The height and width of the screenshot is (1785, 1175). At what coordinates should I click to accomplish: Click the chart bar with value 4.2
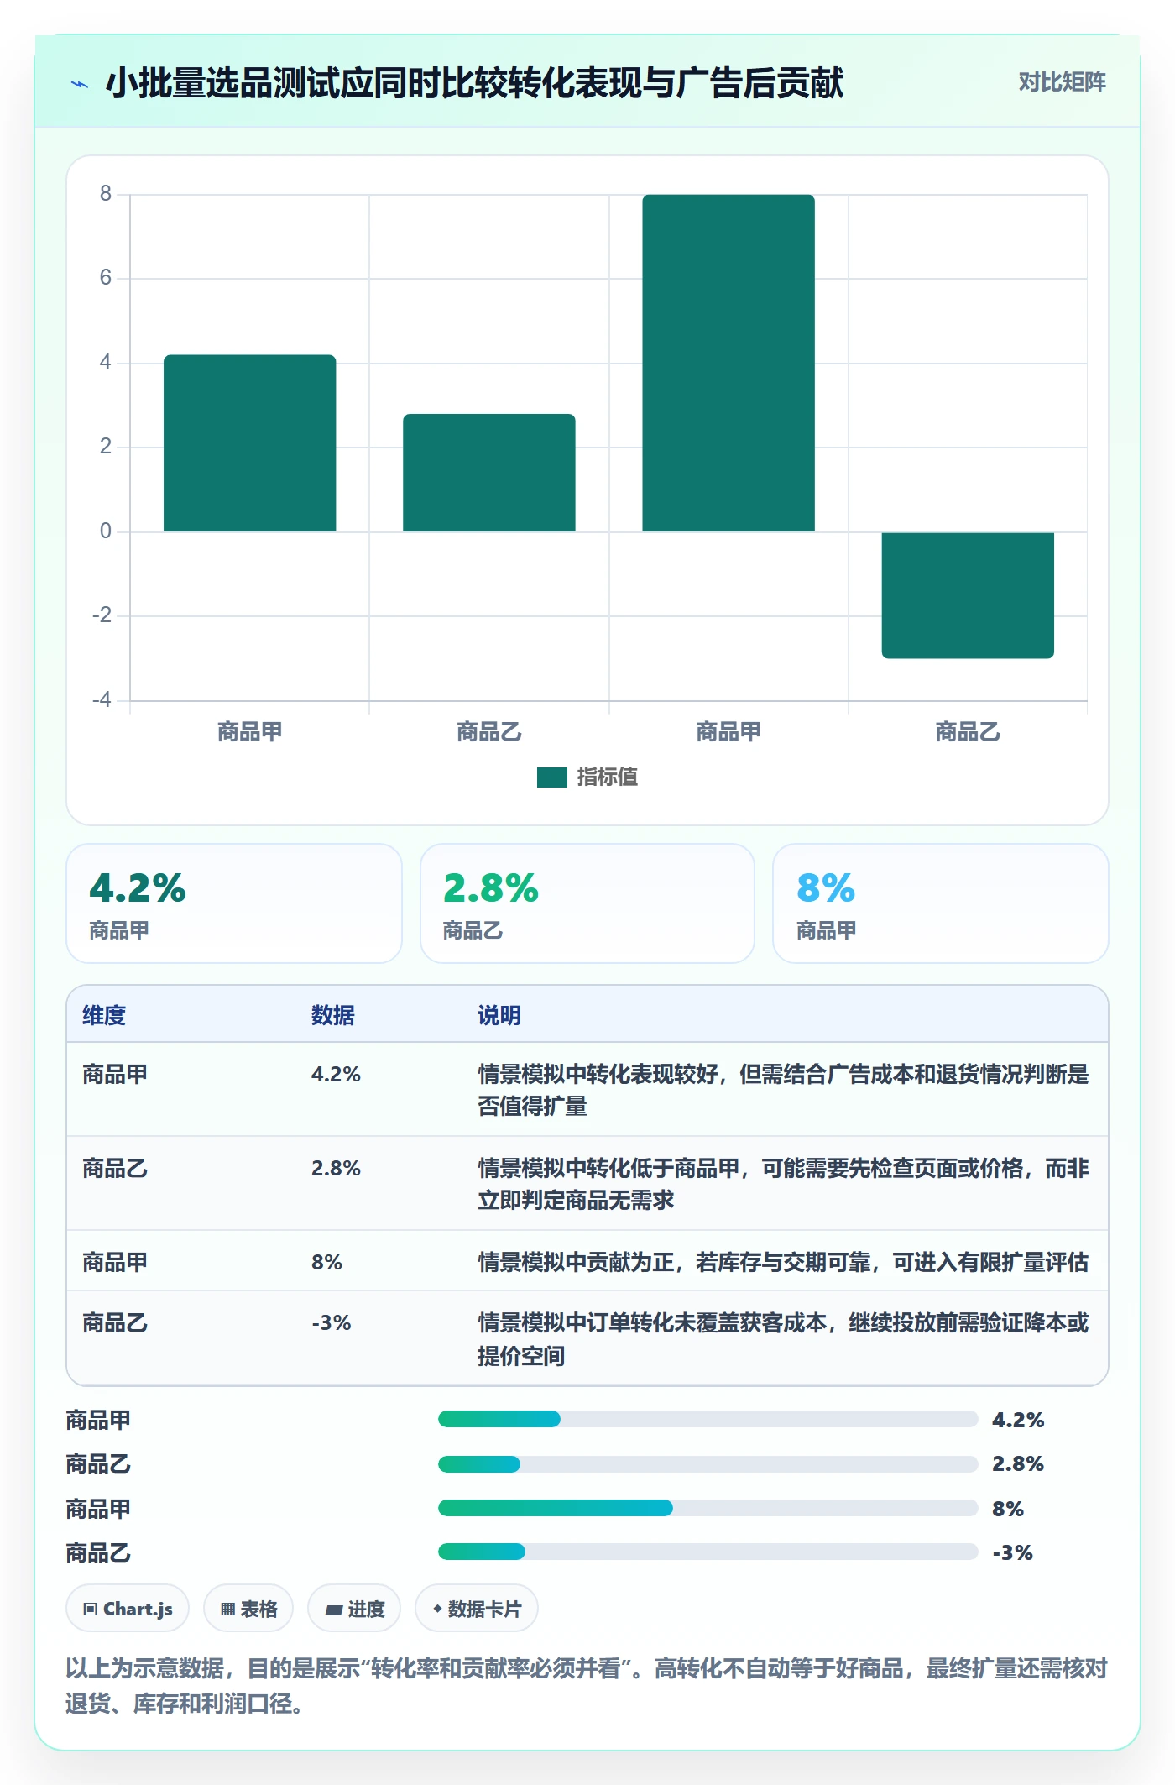click(x=249, y=442)
